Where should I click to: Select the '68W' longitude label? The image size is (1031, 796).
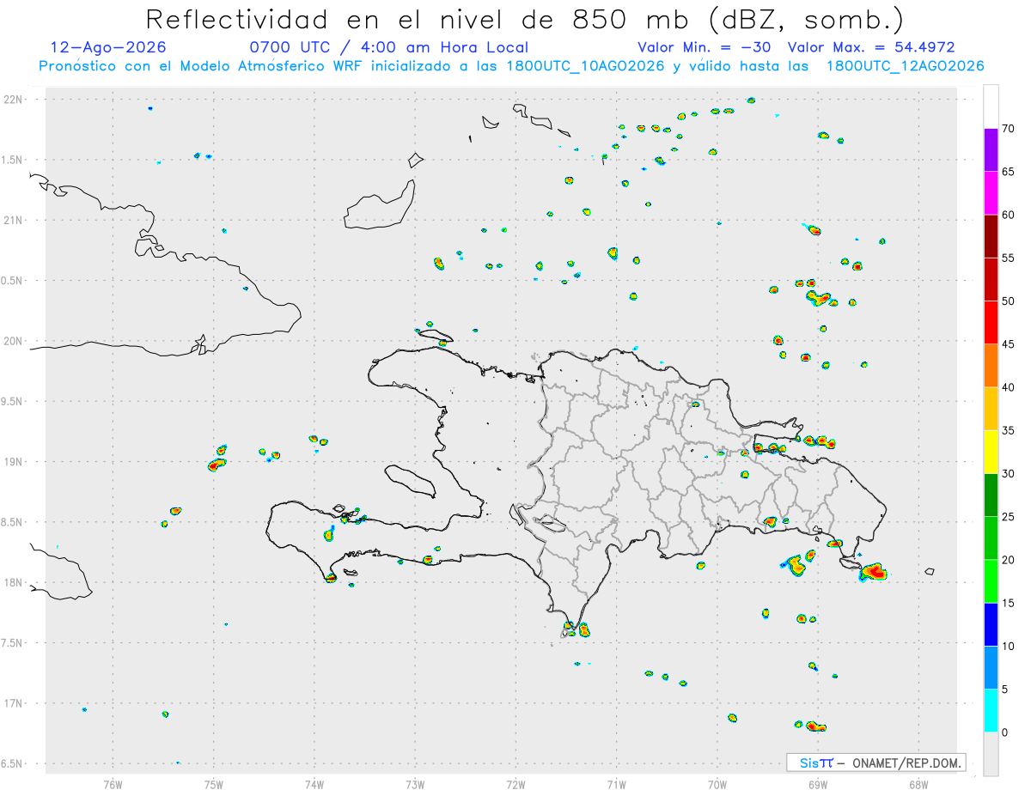[x=918, y=783]
